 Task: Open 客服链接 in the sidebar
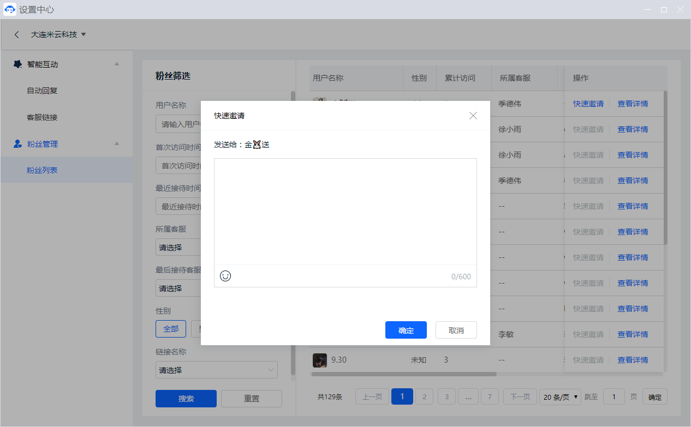[x=42, y=117]
